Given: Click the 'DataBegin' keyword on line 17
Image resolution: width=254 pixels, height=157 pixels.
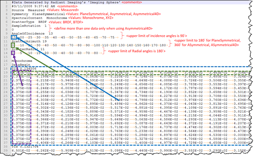Looking at the screenshot, I should pos(21,65).
